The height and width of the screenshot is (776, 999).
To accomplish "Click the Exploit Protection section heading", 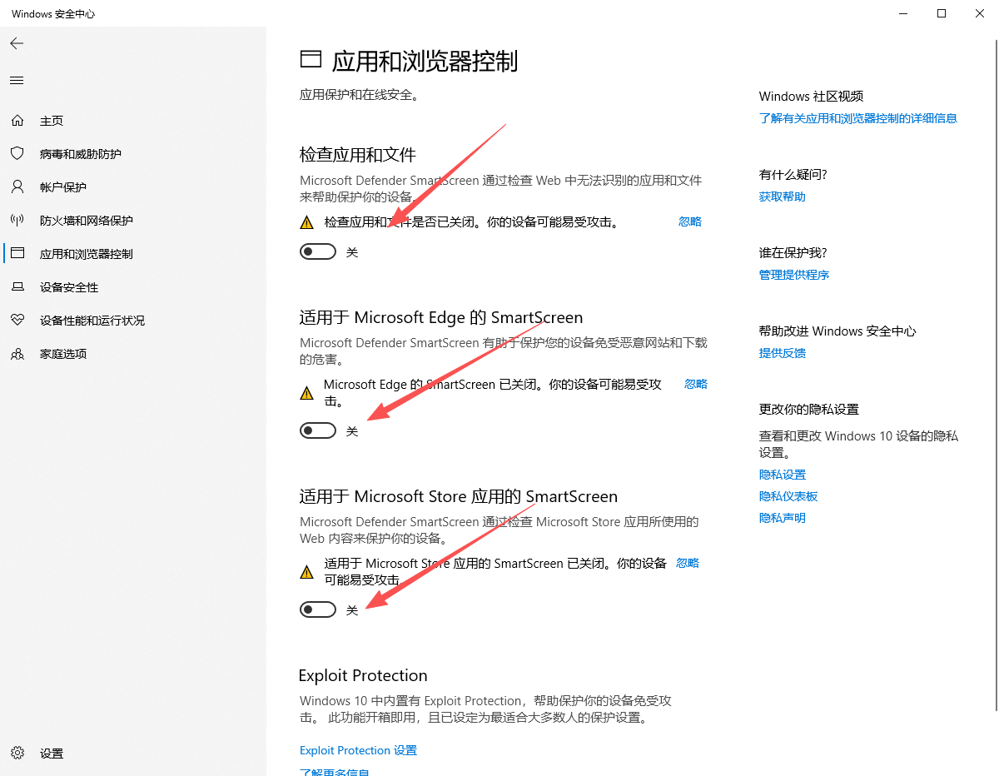I will coord(363,675).
